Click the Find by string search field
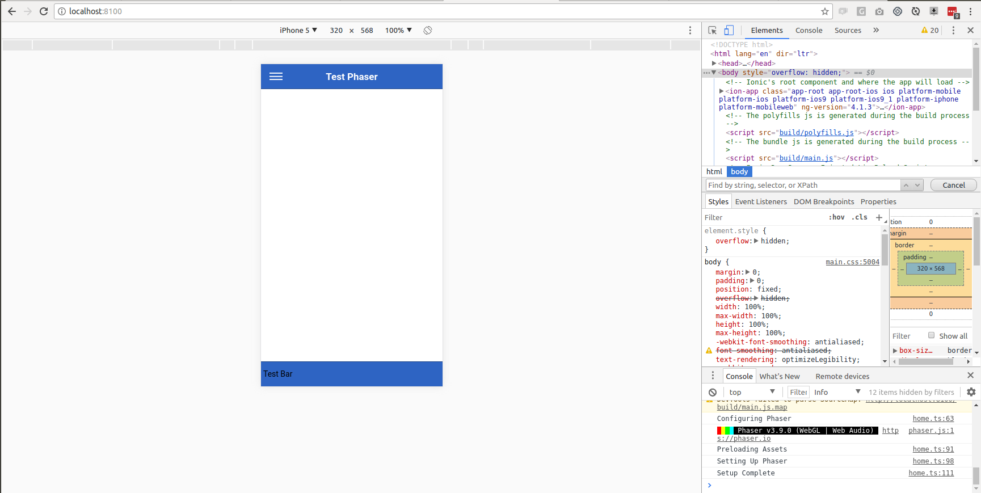The height and width of the screenshot is (493, 981). 803,185
